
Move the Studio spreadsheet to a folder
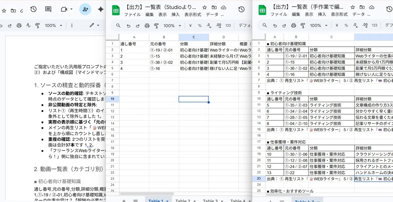click(214, 7)
